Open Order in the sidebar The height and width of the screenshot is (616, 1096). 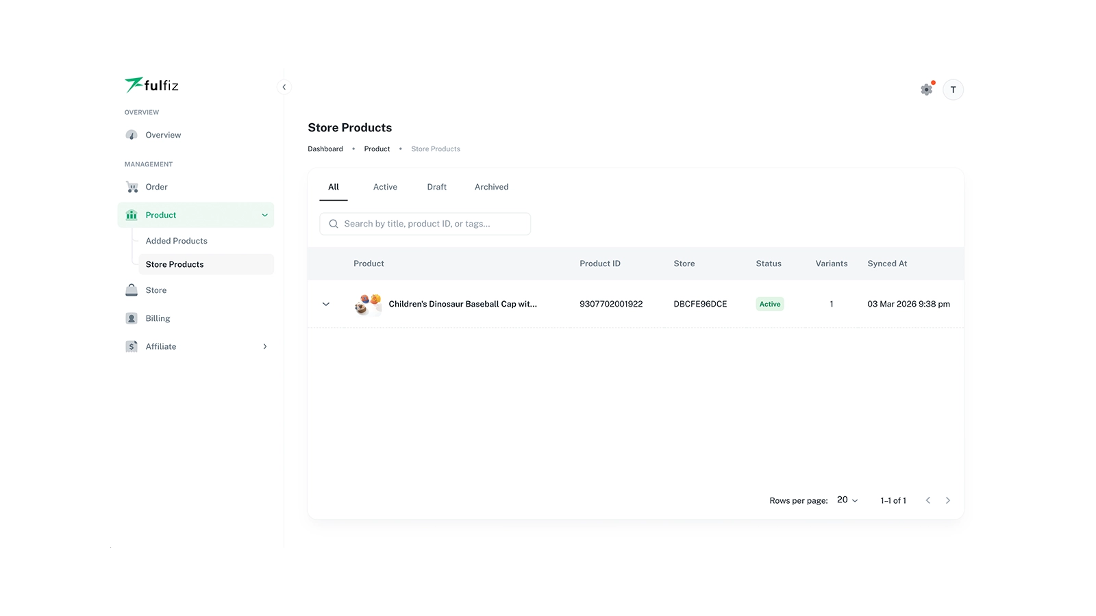point(196,187)
